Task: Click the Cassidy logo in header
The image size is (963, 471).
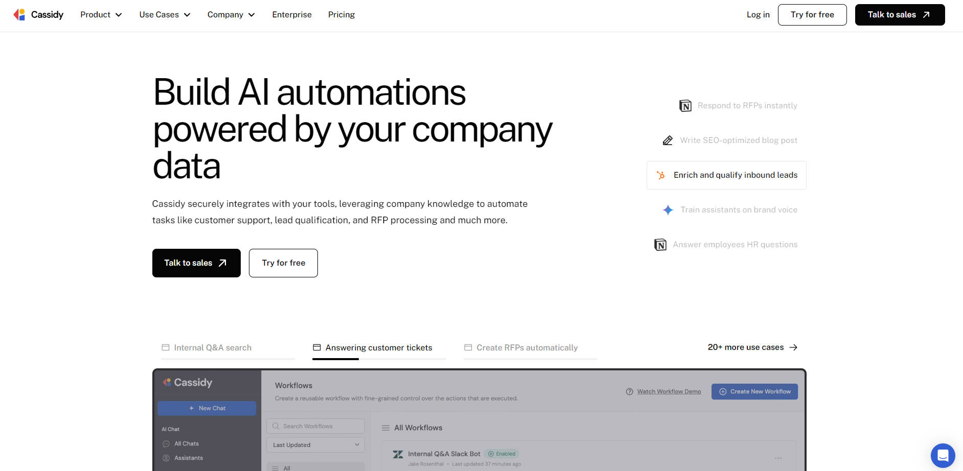Action: click(x=38, y=15)
